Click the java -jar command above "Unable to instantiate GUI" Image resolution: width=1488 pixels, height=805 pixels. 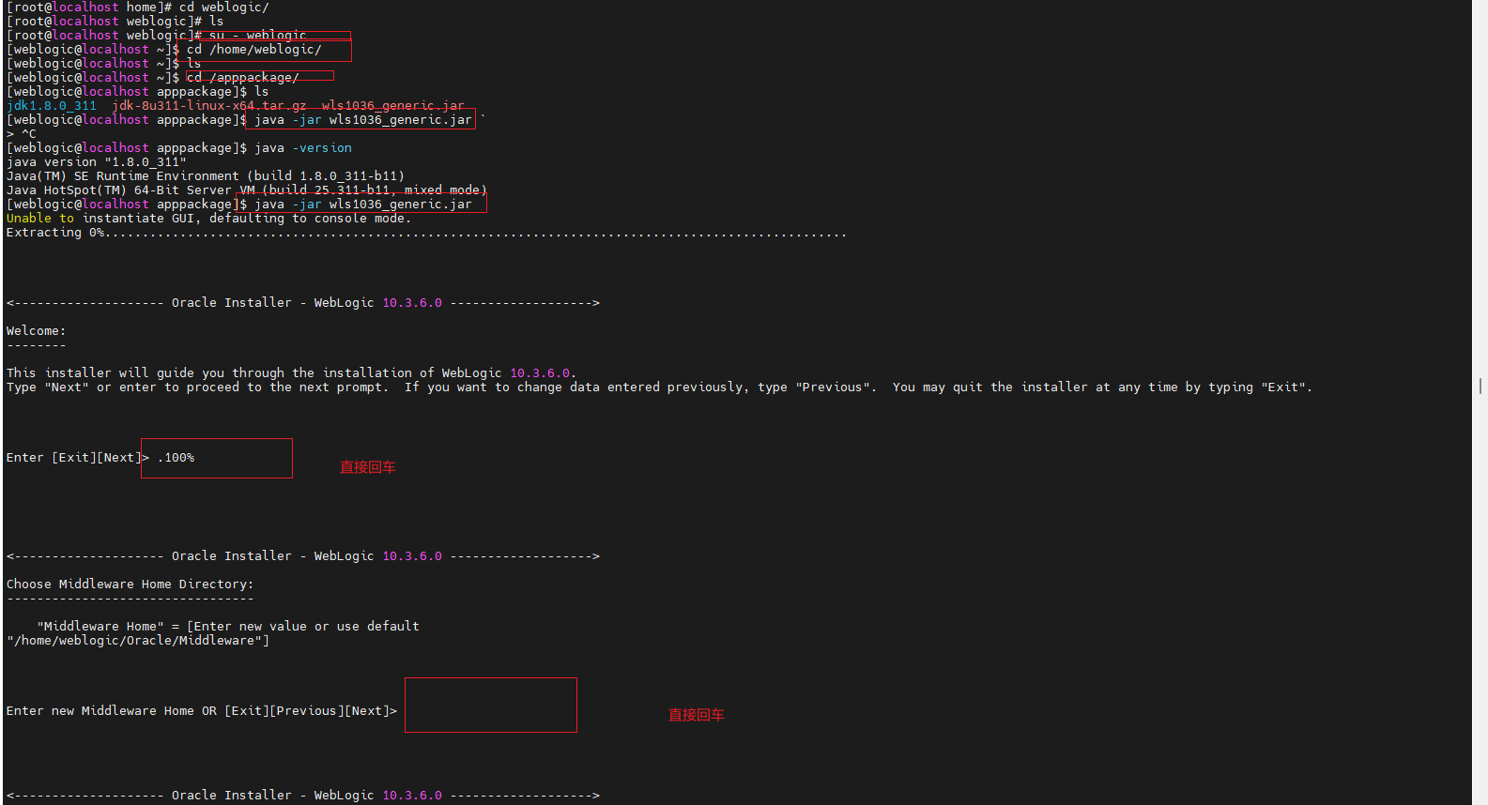(x=363, y=205)
